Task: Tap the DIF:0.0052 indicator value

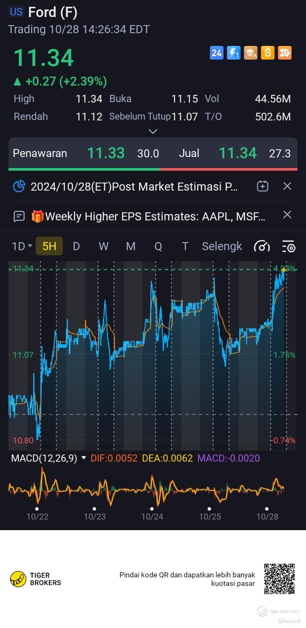Action: point(114,458)
